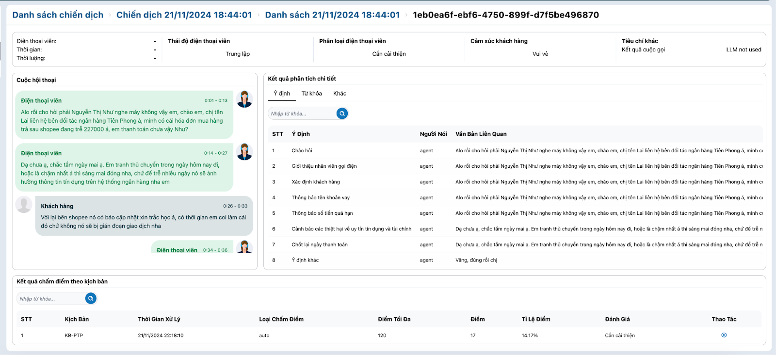Click the 'Điểm Tối Đa' column header
Screen dimensions: 776x355
click(394, 319)
